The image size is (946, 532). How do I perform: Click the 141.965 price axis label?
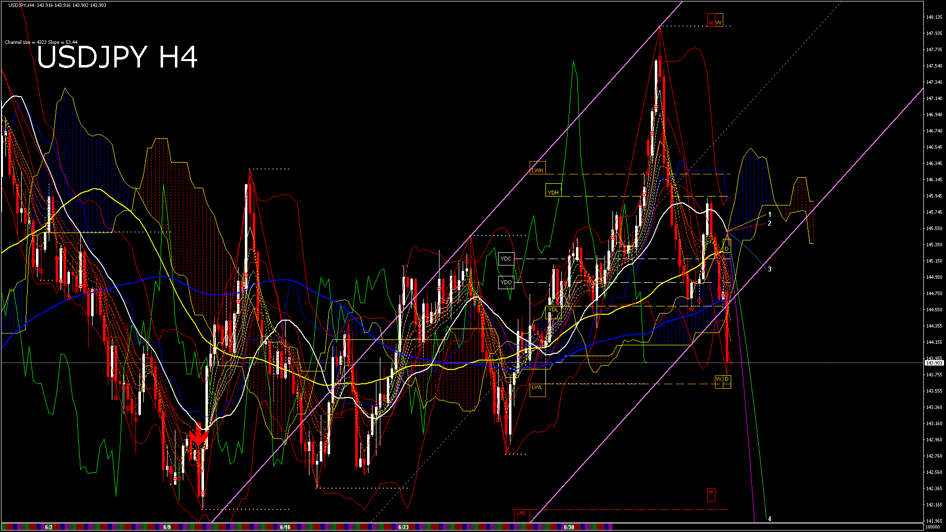point(934,521)
